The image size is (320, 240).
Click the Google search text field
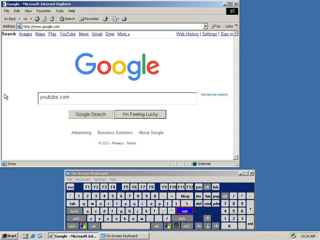tap(117, 98)
